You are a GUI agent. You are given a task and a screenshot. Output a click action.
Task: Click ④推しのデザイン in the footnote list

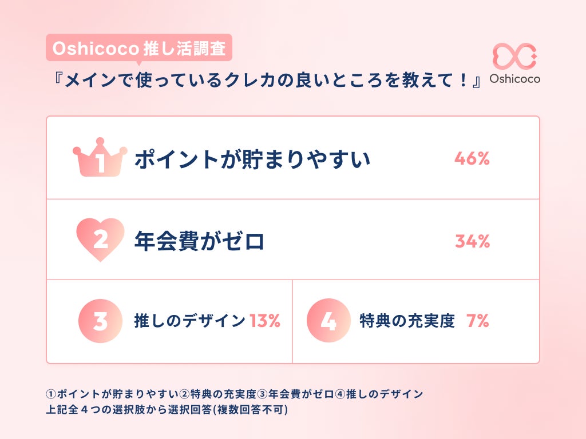coord(379,394)
